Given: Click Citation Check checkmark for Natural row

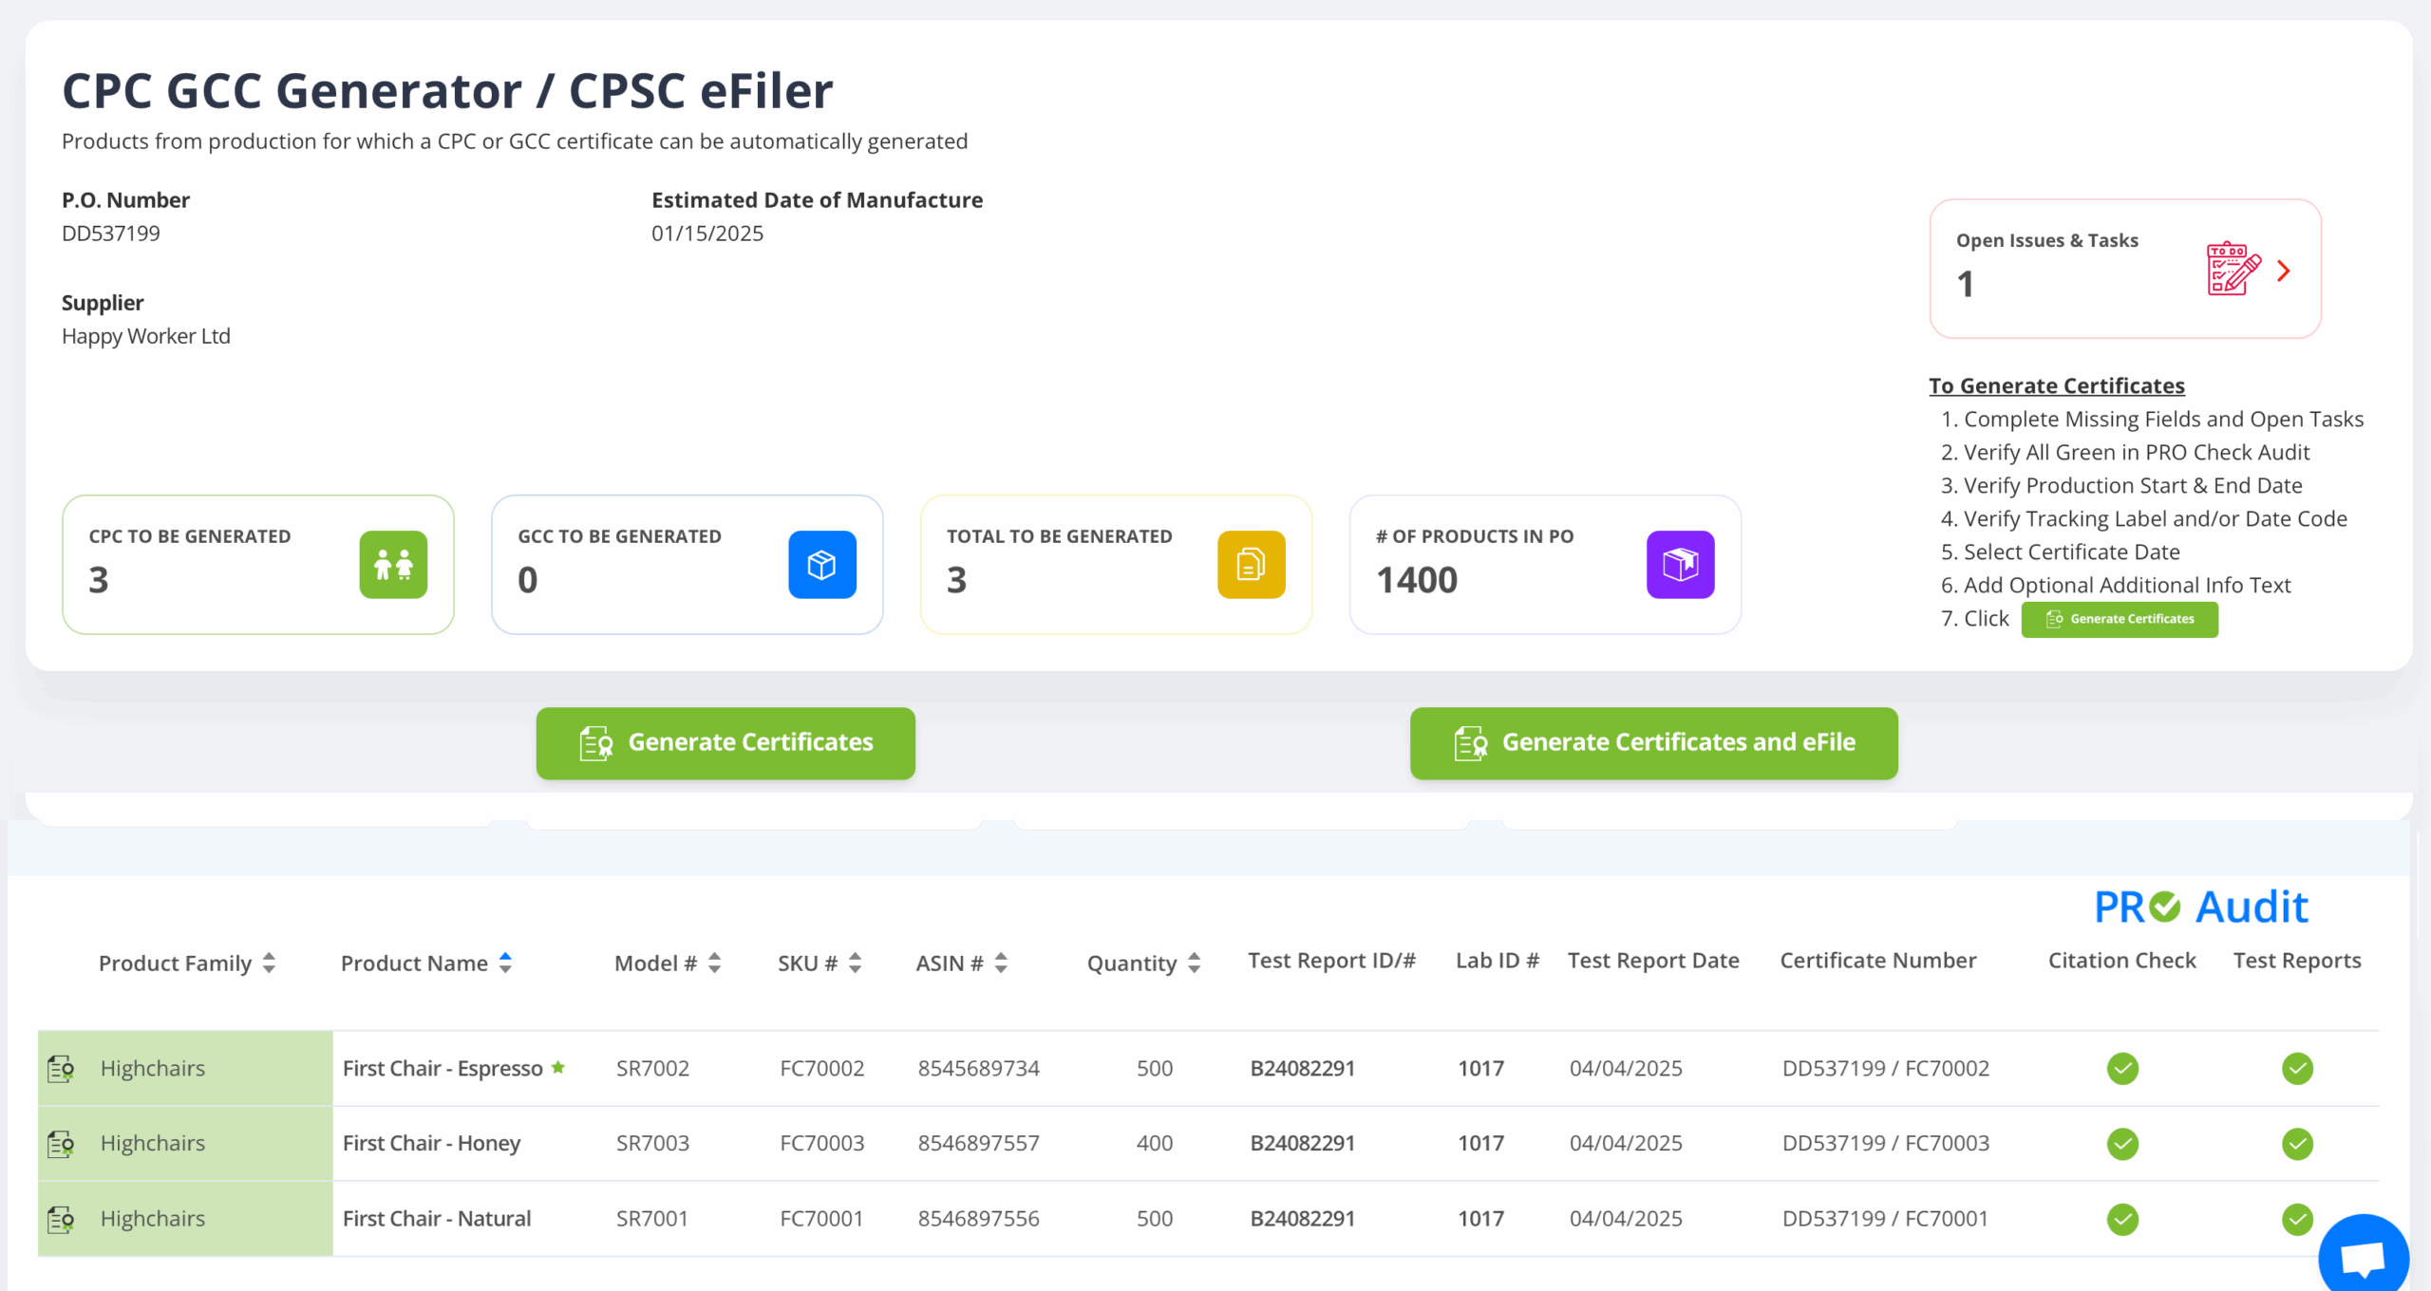Looking at the screenshot, I should (2122, 1219).
